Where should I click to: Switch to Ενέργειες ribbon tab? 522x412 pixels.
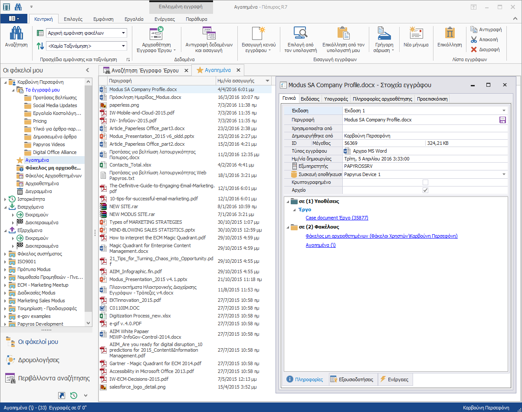(x=164, y=19)
